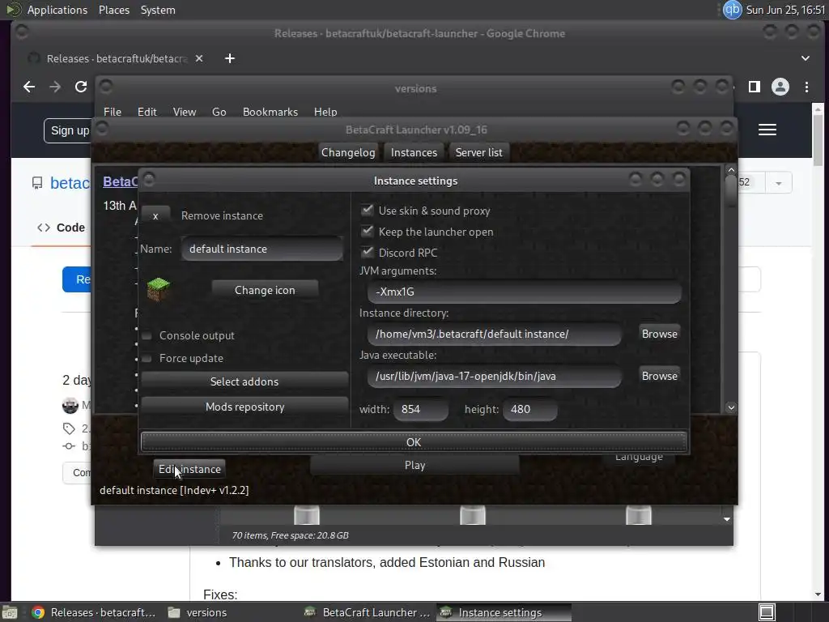Viewport: 829px width, 622px height.
Task: Open the File menu in the versions window
Action: tap(112, 112)
